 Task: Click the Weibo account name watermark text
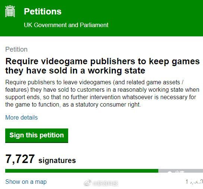(x=105, y=183)
